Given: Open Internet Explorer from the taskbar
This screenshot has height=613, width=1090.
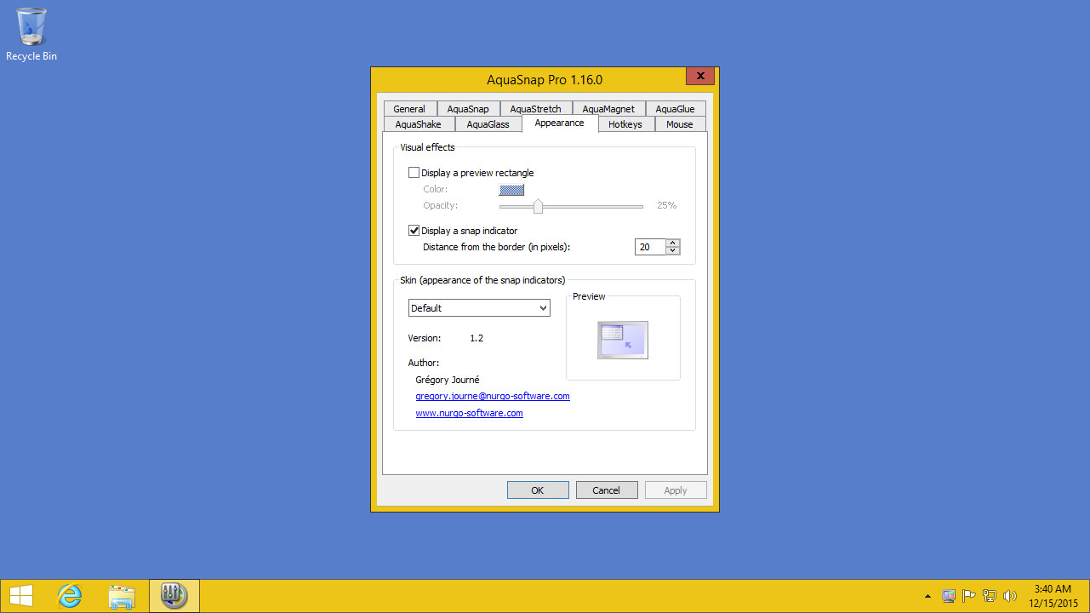Looking at the screenshot, I should pos(69,595).
